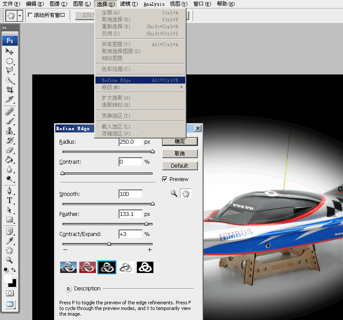Screen dimensions: 343x320
Task: Select the Type tool
Action: [9, 200]
